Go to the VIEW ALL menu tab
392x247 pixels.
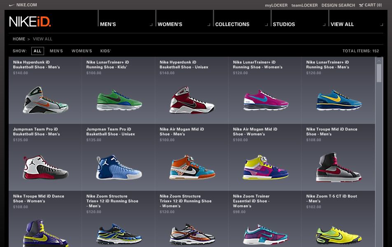point(342,24)
